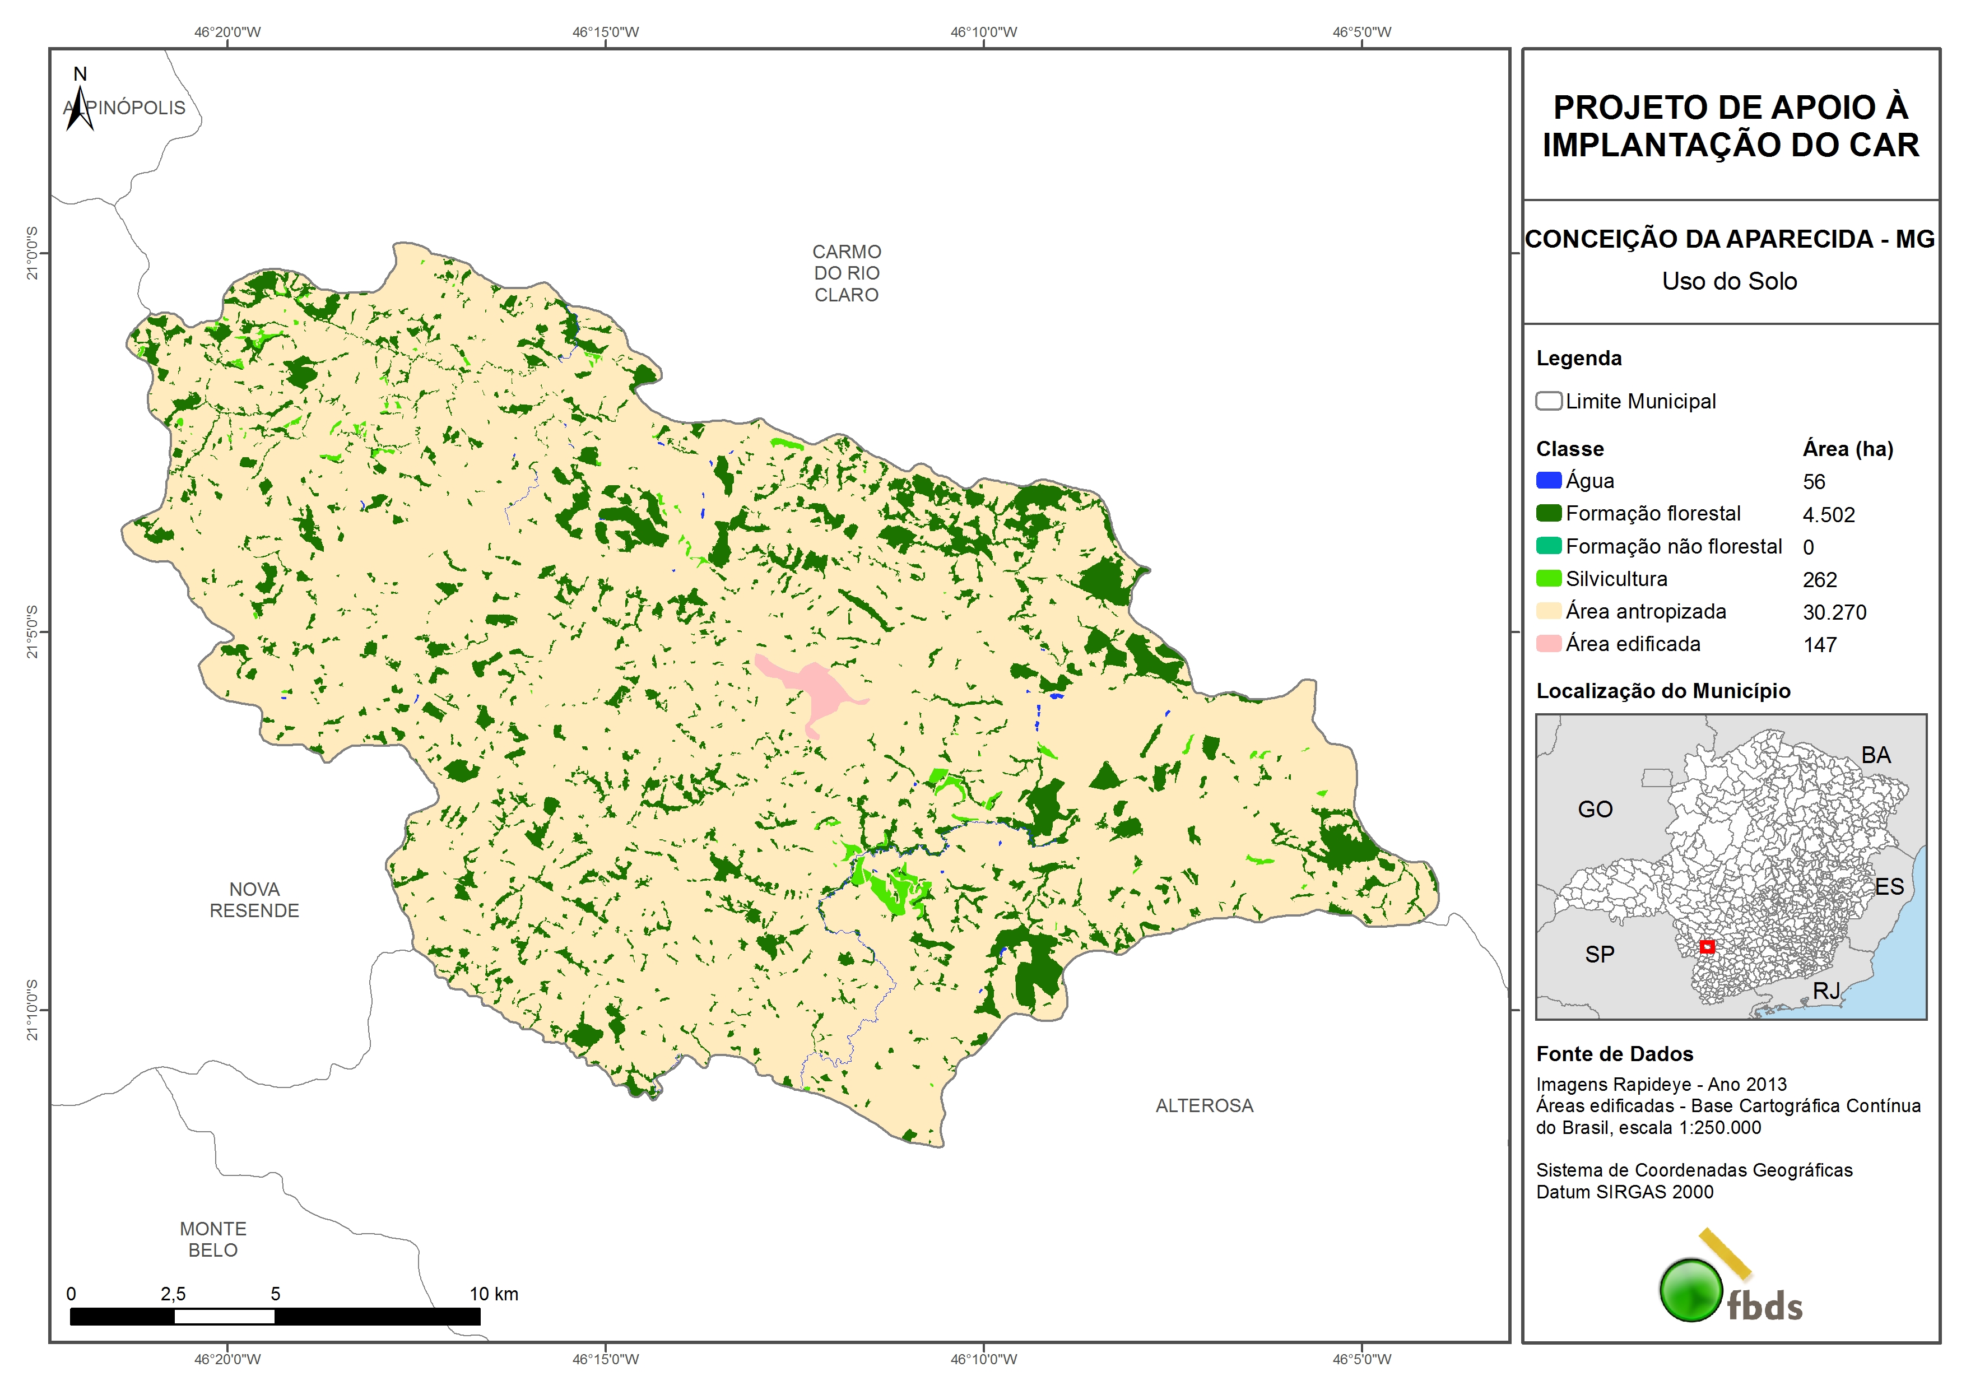
Task: Click the Silvicultura light green swatch
Action: [x=1548, y=578]
